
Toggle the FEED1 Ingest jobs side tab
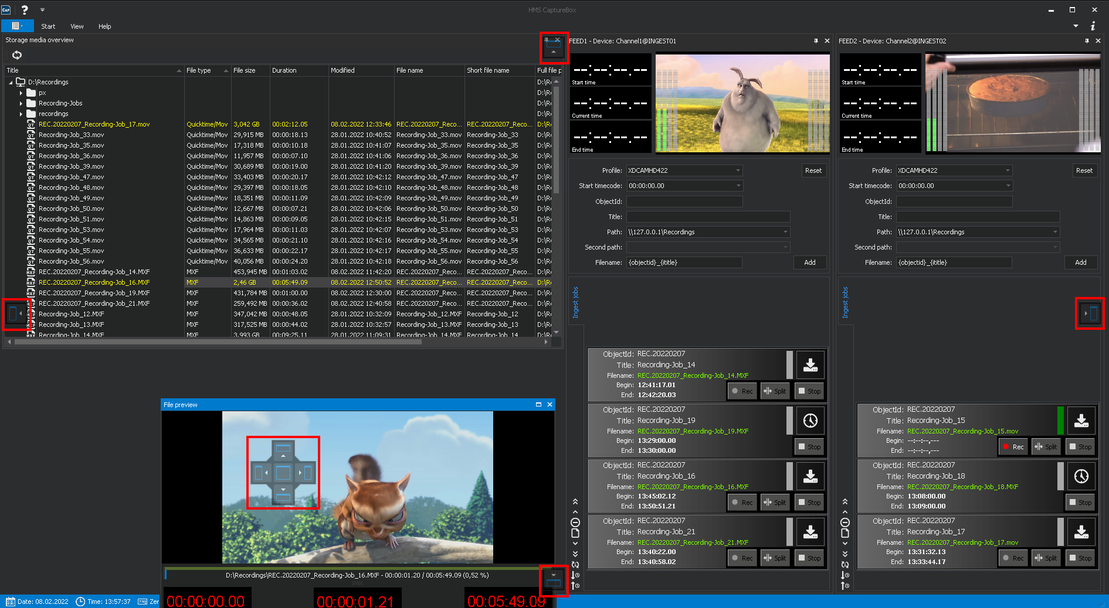pos(575,302)
